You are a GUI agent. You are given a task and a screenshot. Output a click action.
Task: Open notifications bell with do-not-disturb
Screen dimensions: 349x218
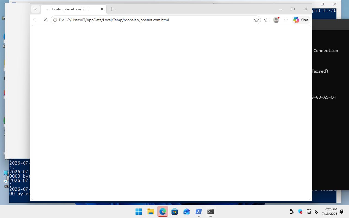(x=341, y=211)
